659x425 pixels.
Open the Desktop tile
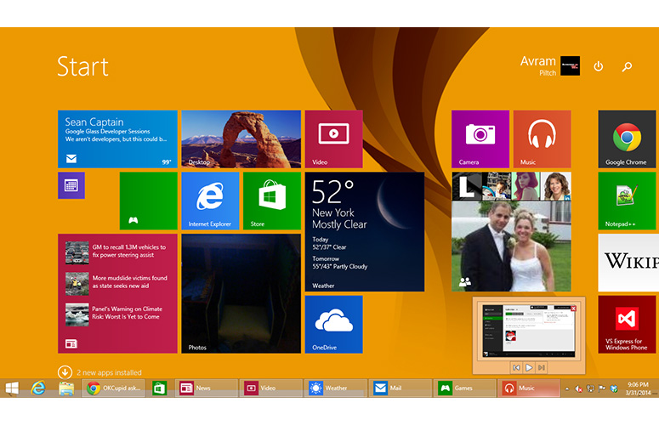241,139
